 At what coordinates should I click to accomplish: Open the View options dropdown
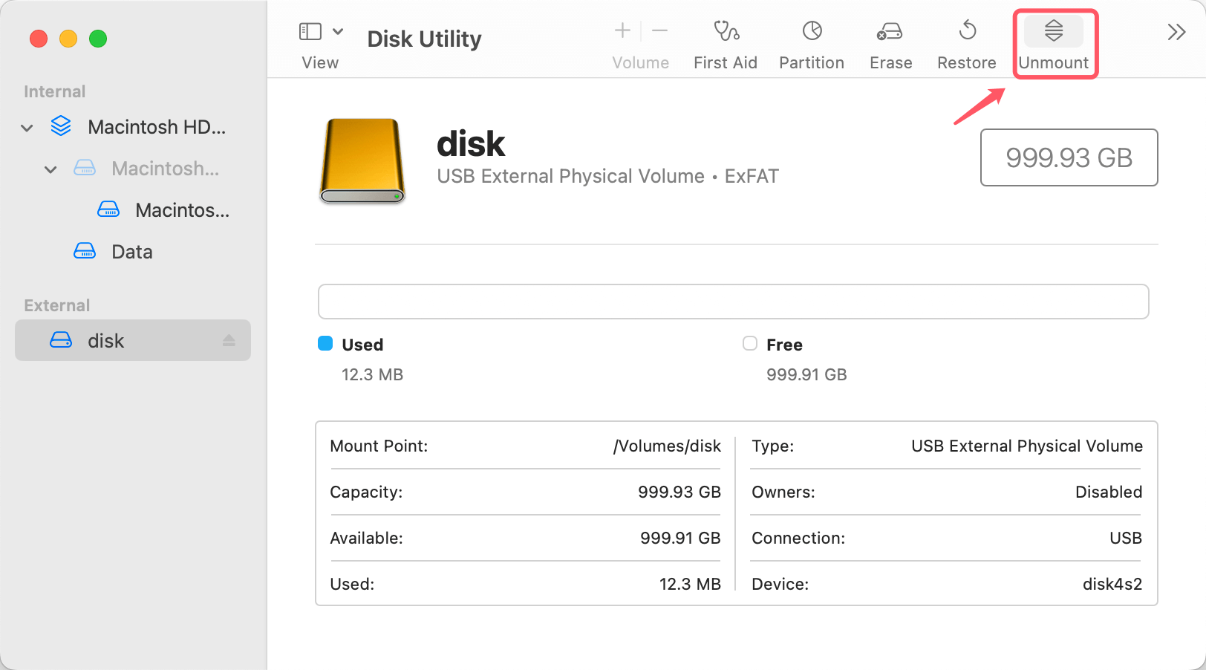[x=339, y=31]
